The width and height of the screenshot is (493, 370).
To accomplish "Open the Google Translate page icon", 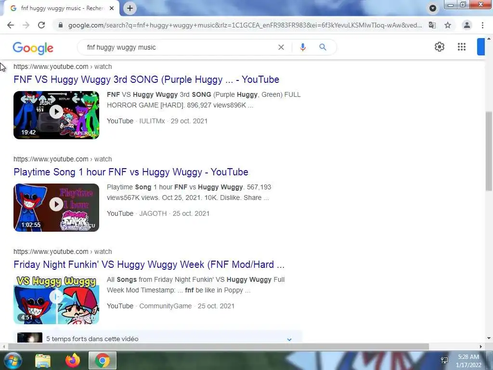I will tap(432, 25).
